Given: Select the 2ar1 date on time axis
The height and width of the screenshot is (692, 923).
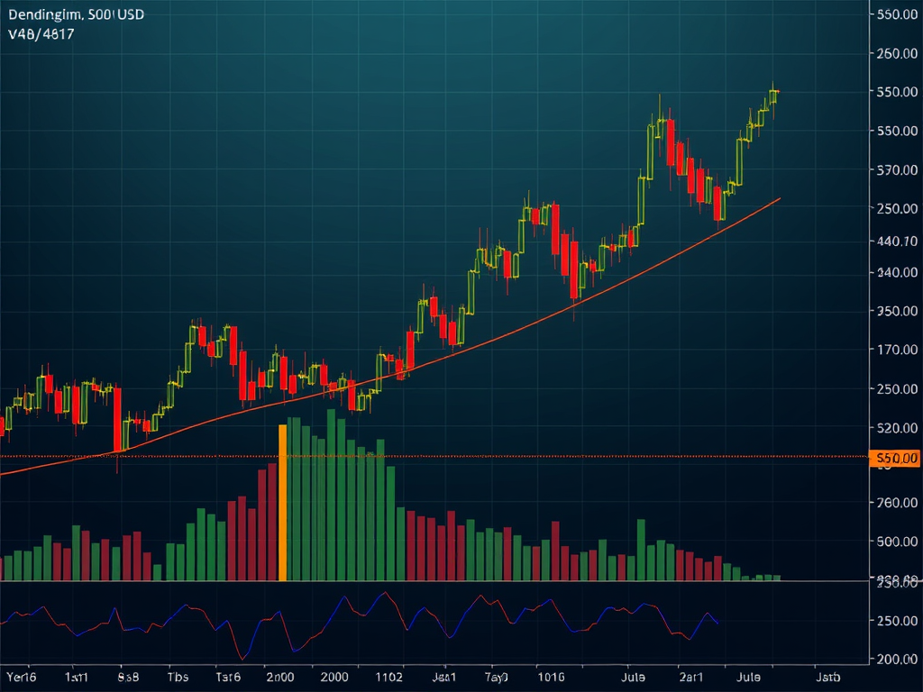Looking at the screenshot, I should pos(691,676).
